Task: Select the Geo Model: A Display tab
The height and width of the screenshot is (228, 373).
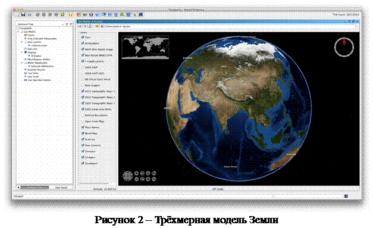Action: (x=90, y=21)
